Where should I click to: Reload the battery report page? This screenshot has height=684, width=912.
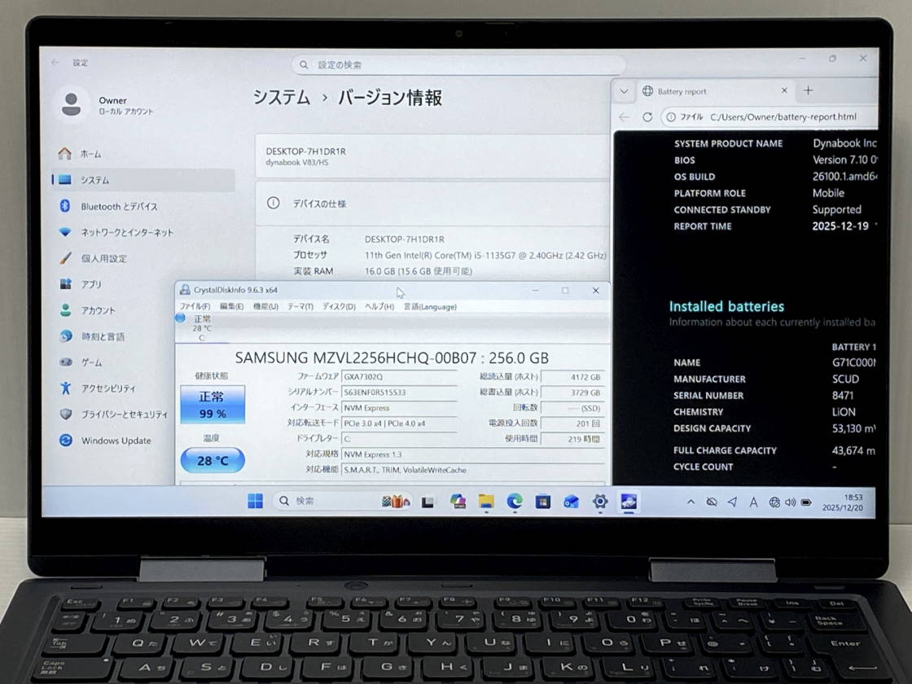(x=647, y=117)
